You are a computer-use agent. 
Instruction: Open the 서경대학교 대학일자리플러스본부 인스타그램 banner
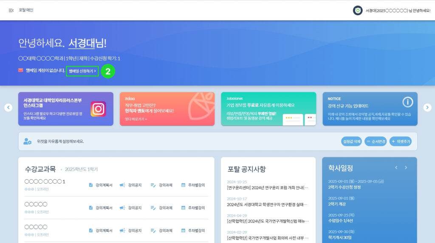tap(66, 109)
